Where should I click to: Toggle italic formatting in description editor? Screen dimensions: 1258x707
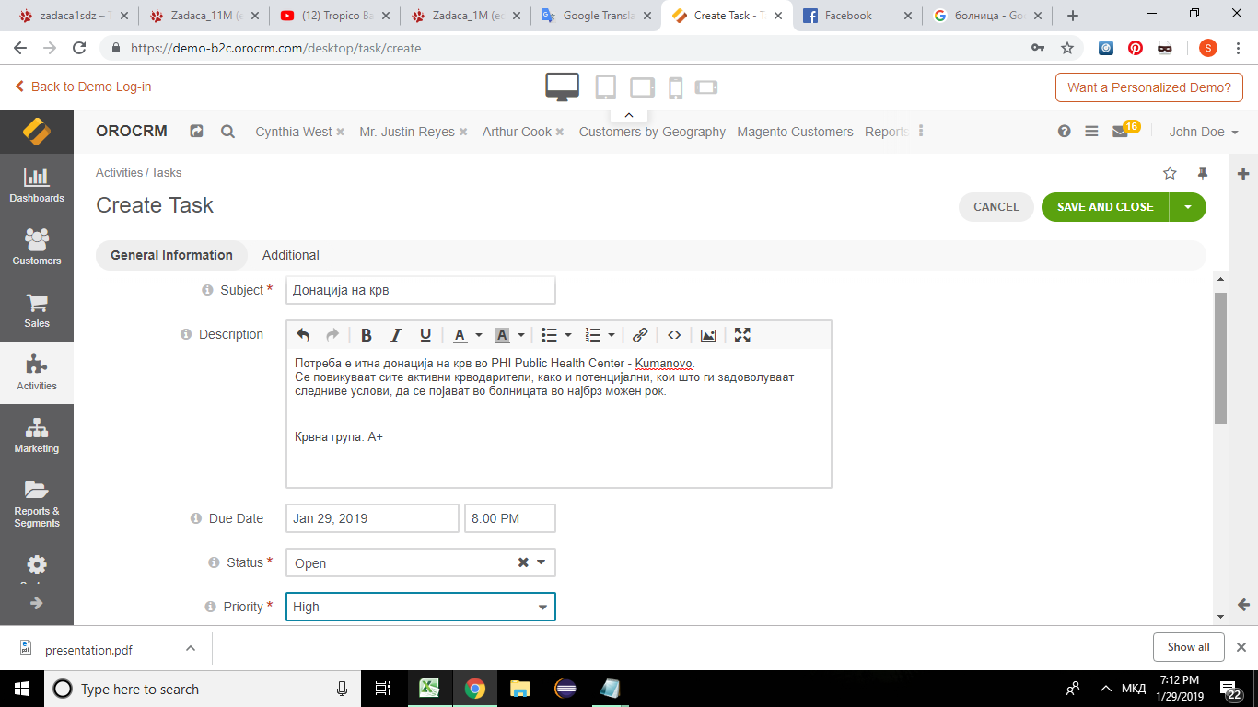396,335
